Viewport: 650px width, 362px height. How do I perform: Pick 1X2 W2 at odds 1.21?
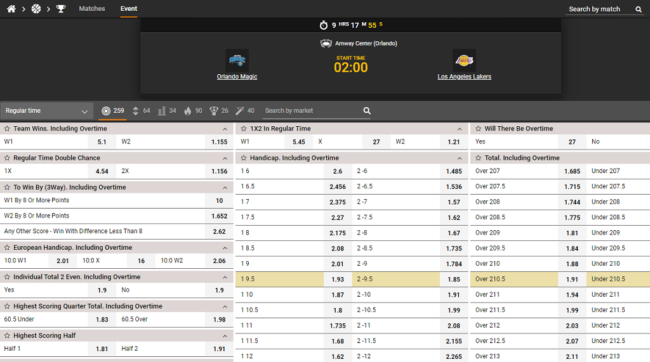coord(454,141)
